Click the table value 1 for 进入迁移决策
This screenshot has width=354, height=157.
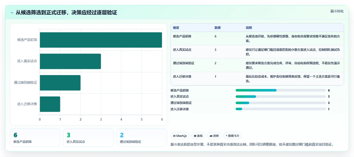pyautogui.click(x=216, y=77)
